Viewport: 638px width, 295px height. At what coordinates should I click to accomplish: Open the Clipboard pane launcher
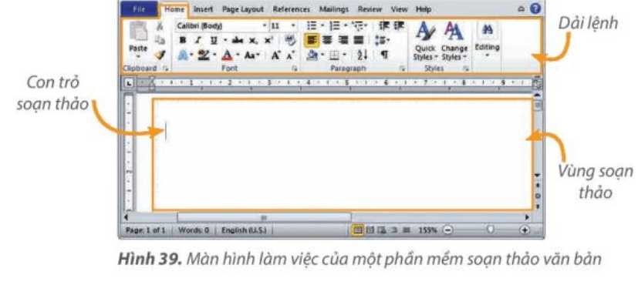[165, 69]
